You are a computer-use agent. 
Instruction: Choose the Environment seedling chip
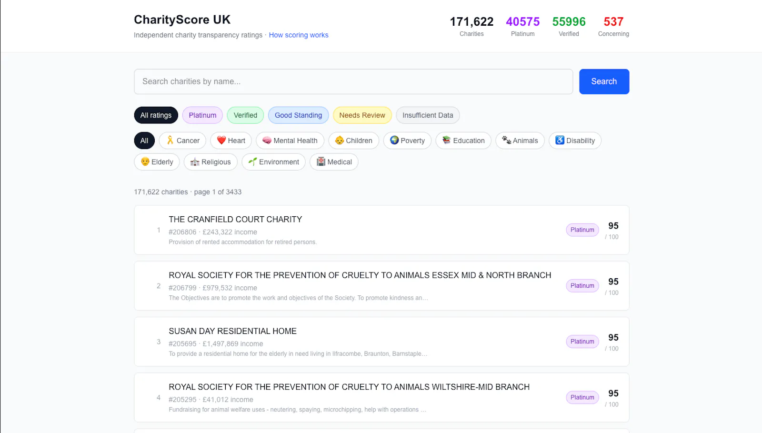(273, 162)
